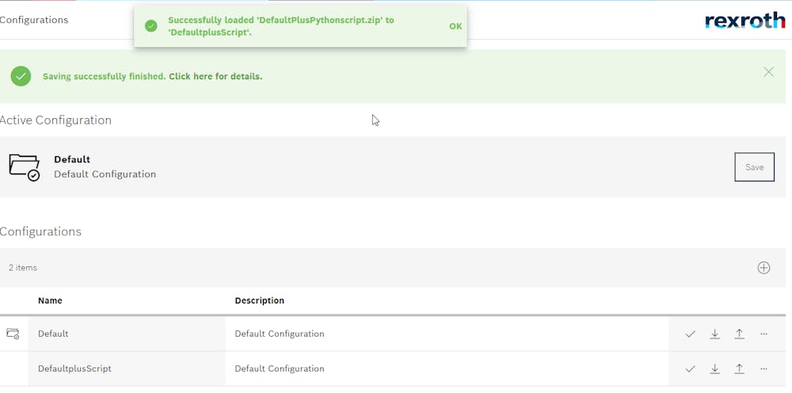This screenshot has width=792, height=393.
Task: Open more options for Default configuration
Action: [x=763, y=334]
